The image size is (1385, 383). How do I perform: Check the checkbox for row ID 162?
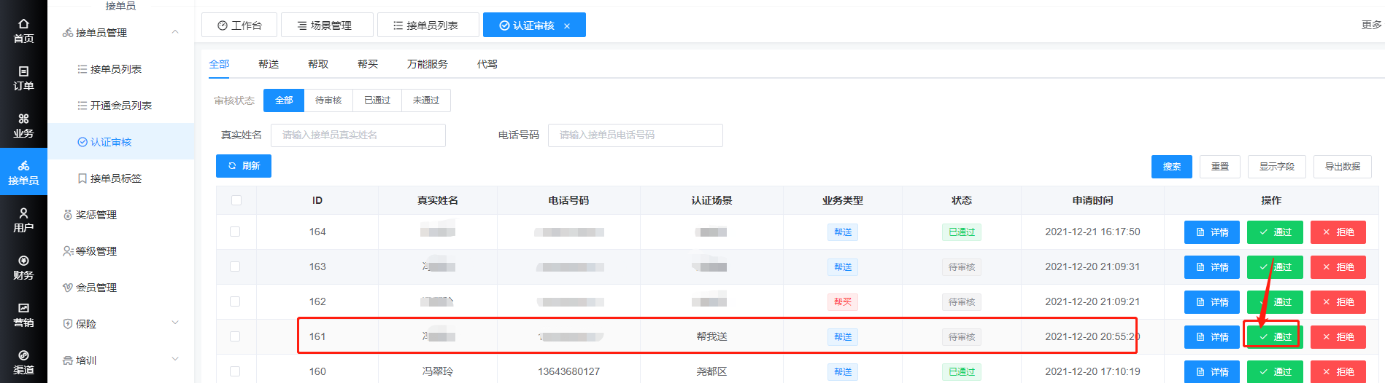235,301
